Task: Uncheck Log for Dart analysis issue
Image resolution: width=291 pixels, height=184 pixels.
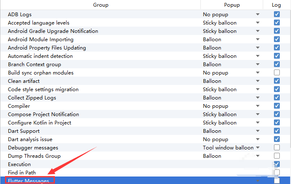Action: [277, 139]
